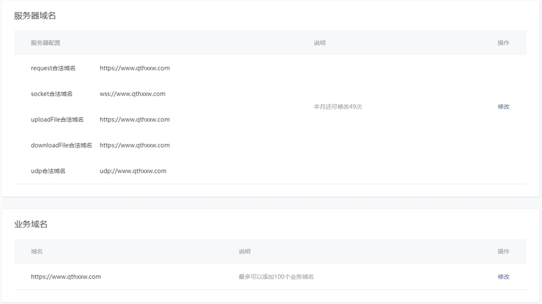This screenshot has height=304, width=542.
Task: Select the downloadFile合法域名 label
Action: click(x=61, y=145)
